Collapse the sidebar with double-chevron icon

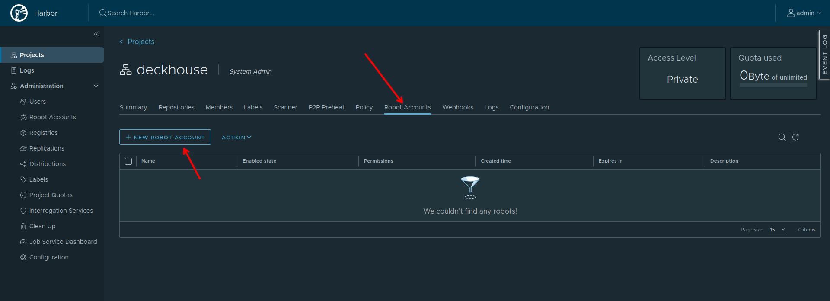tap(96, 34)
